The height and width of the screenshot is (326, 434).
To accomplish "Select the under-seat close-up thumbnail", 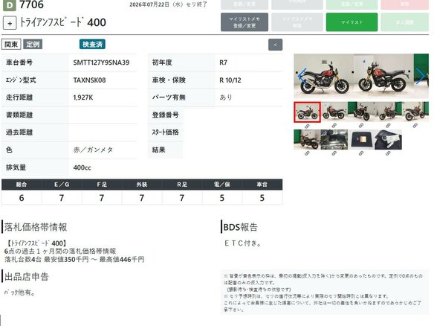I will (334, 139).
